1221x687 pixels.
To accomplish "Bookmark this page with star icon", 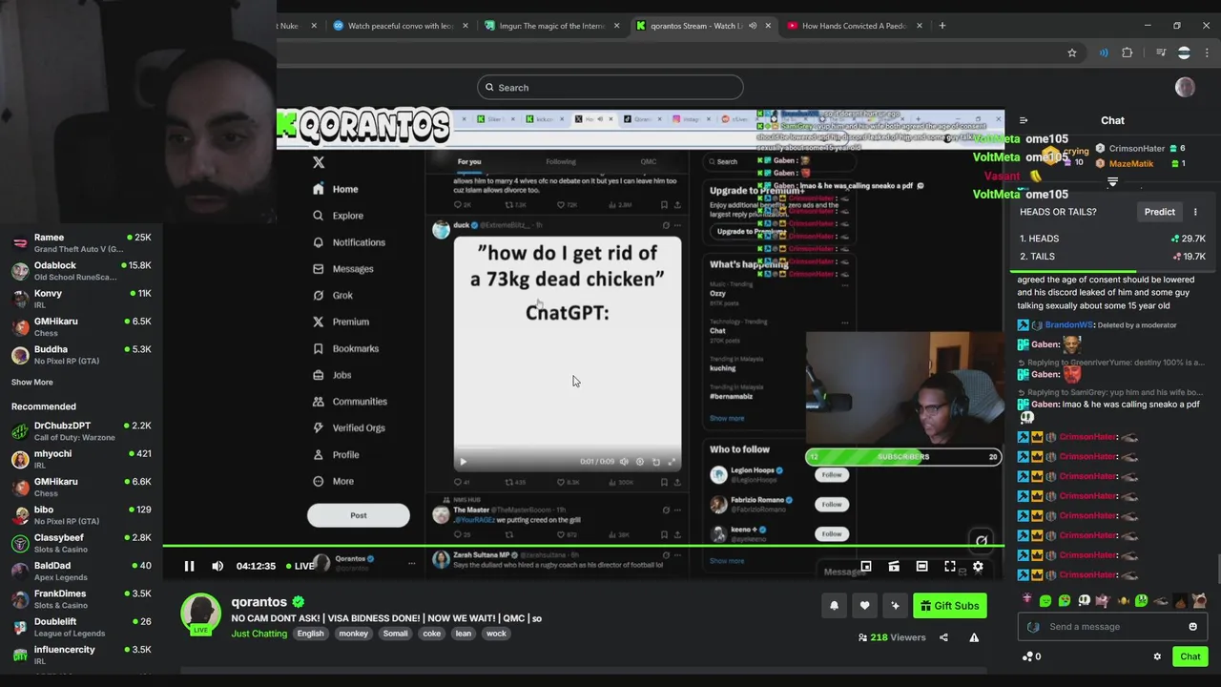I will 1072,52.
